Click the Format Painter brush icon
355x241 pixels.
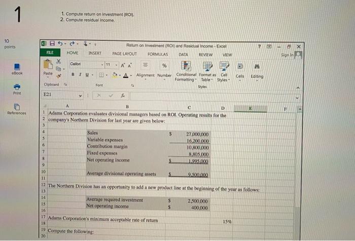[x=58, y=76]
